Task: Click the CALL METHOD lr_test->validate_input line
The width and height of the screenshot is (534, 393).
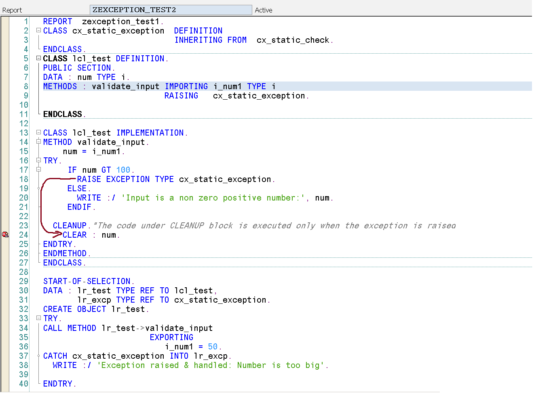Action: point(128,328)
